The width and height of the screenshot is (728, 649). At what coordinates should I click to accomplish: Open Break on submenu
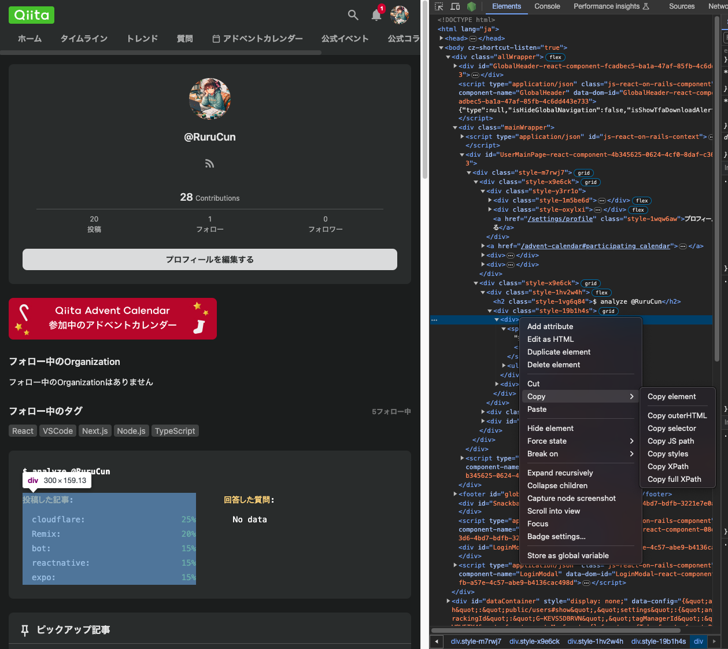(x=581, y=454)
